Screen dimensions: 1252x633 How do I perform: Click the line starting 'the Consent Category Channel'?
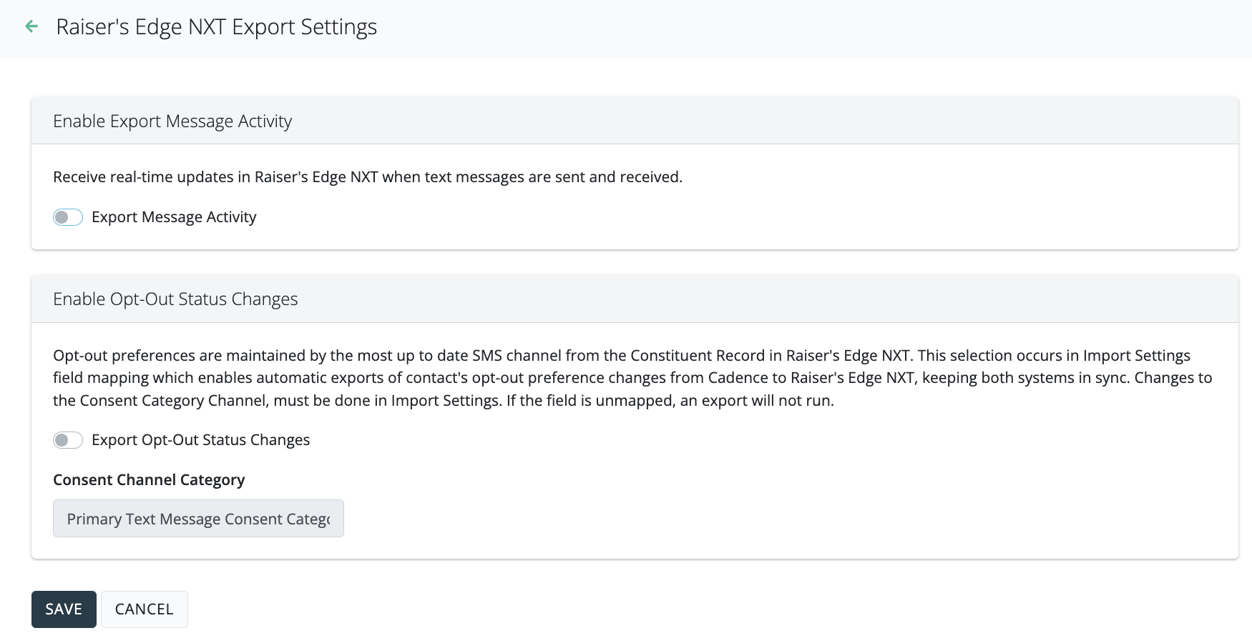[215, 401]
